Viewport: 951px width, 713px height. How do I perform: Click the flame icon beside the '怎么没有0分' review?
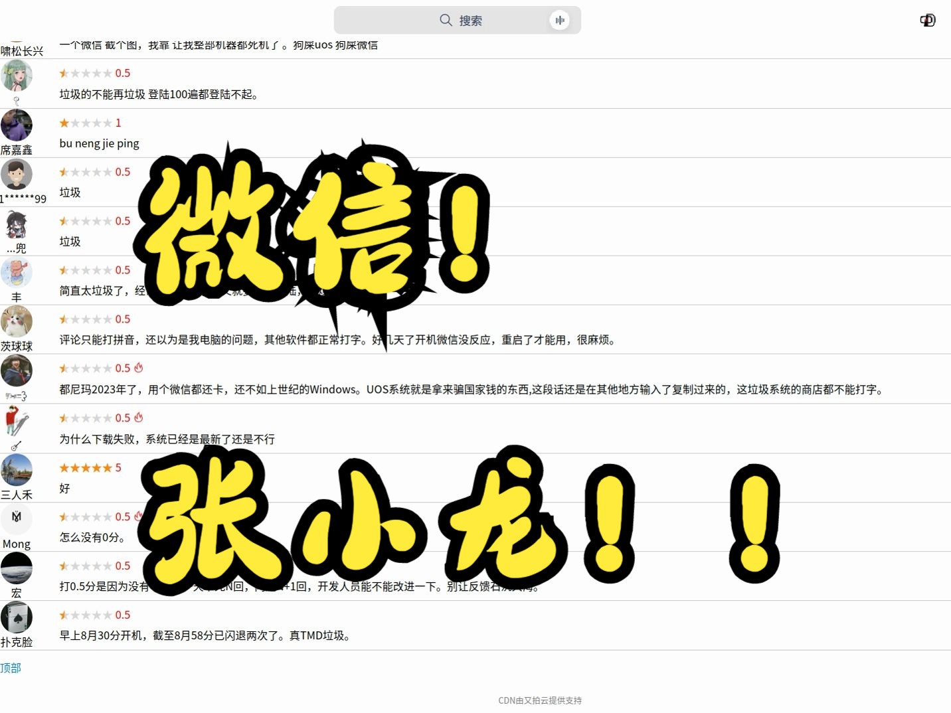click(x=139, y=516)
